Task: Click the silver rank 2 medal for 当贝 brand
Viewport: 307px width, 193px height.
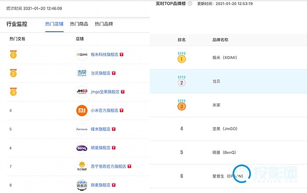Action: (x=182, y=81)
